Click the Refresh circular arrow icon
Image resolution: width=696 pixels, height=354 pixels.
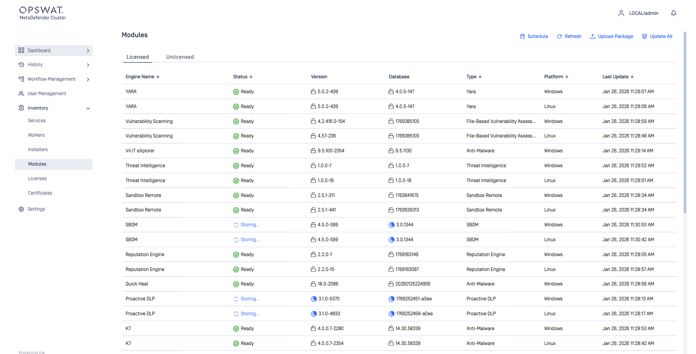[559, 36]
